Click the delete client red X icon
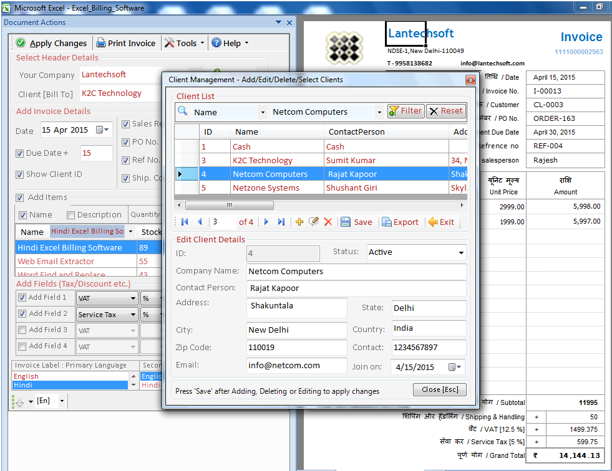 pos(328,222)
